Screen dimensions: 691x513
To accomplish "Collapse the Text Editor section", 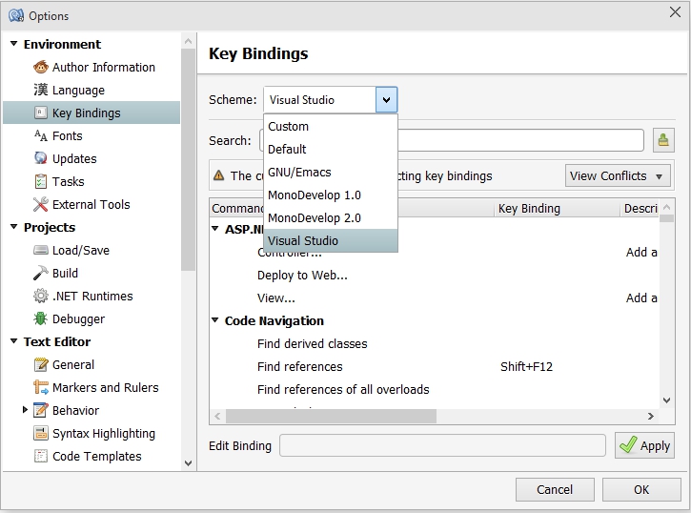I will tap(13, 341).
